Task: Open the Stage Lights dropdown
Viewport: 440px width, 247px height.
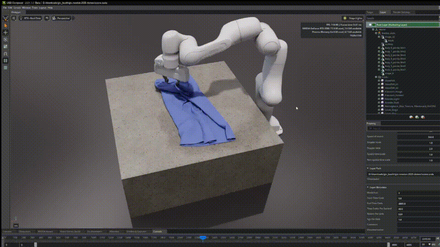Action: pyautogui.click(x=353, y=18)
